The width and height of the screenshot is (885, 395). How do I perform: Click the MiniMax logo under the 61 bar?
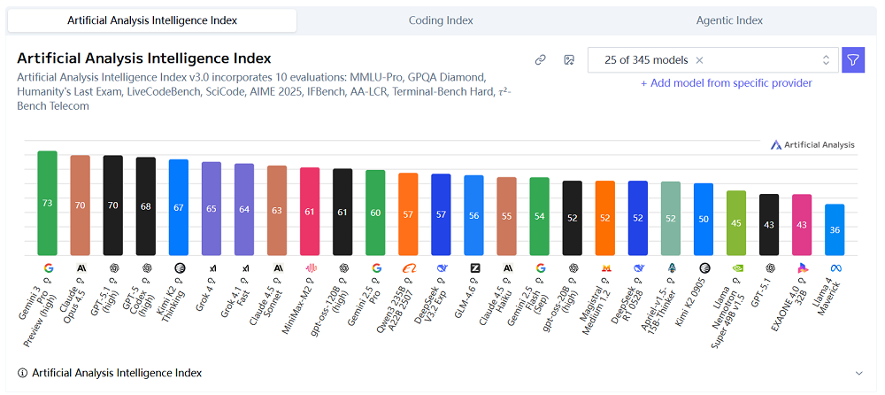(310, 267)
